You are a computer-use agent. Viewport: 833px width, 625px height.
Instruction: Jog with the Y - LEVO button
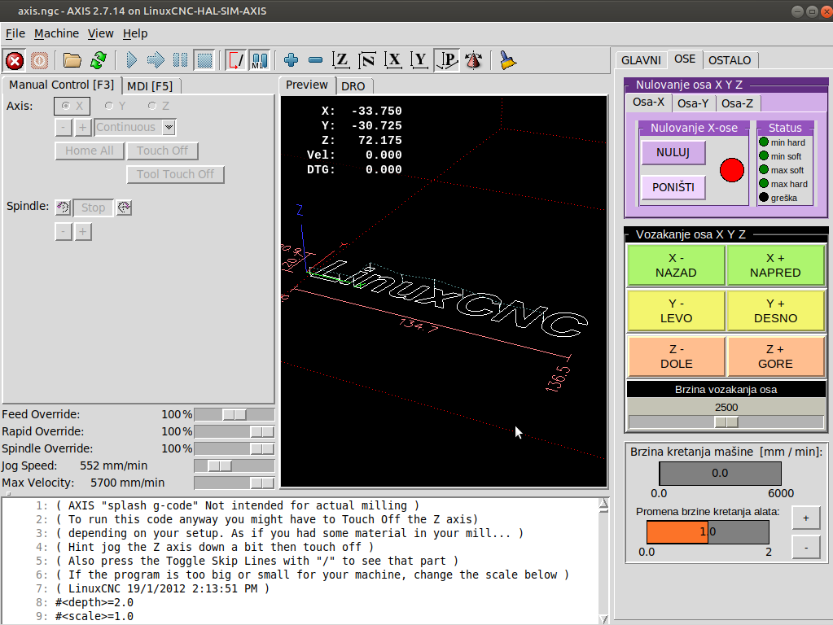coord(676,311)
